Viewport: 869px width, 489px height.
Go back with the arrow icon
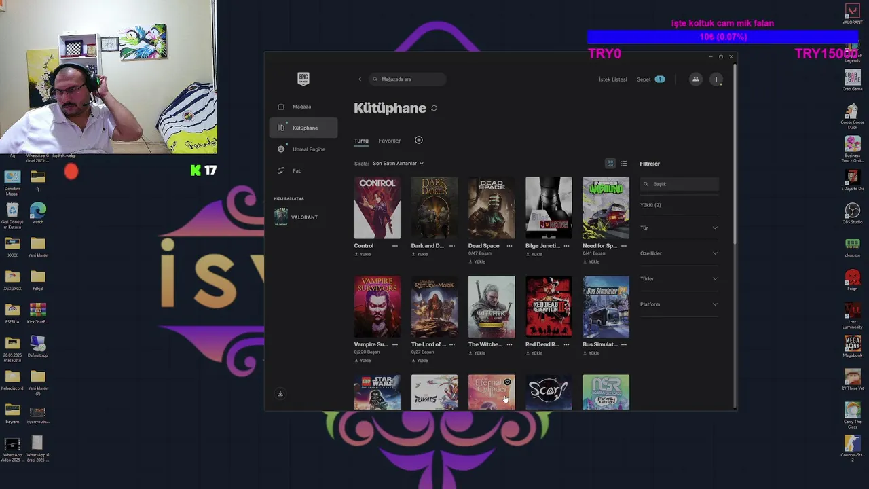(x=360, y=79)
